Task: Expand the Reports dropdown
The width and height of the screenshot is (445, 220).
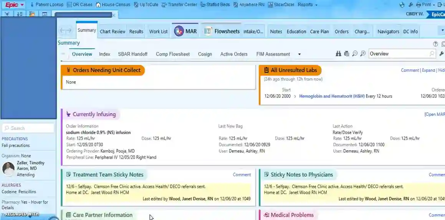Action: click(308, 5)
